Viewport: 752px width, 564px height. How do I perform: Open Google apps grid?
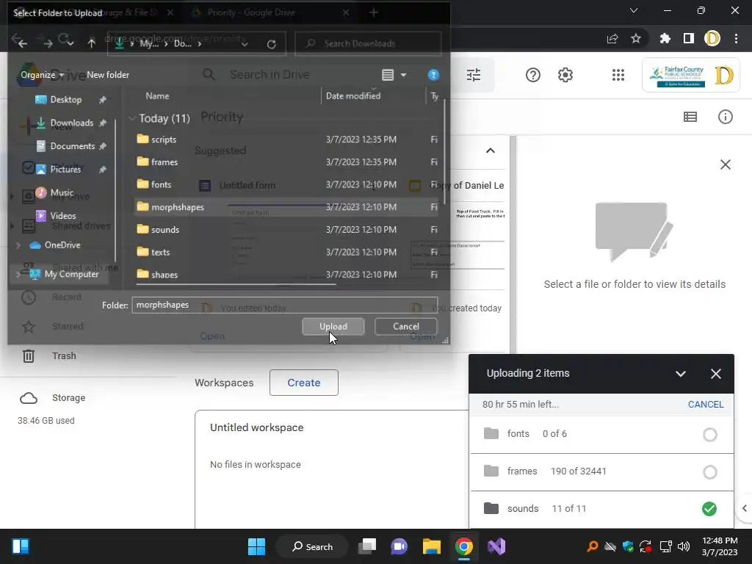[x=618, y=75]
